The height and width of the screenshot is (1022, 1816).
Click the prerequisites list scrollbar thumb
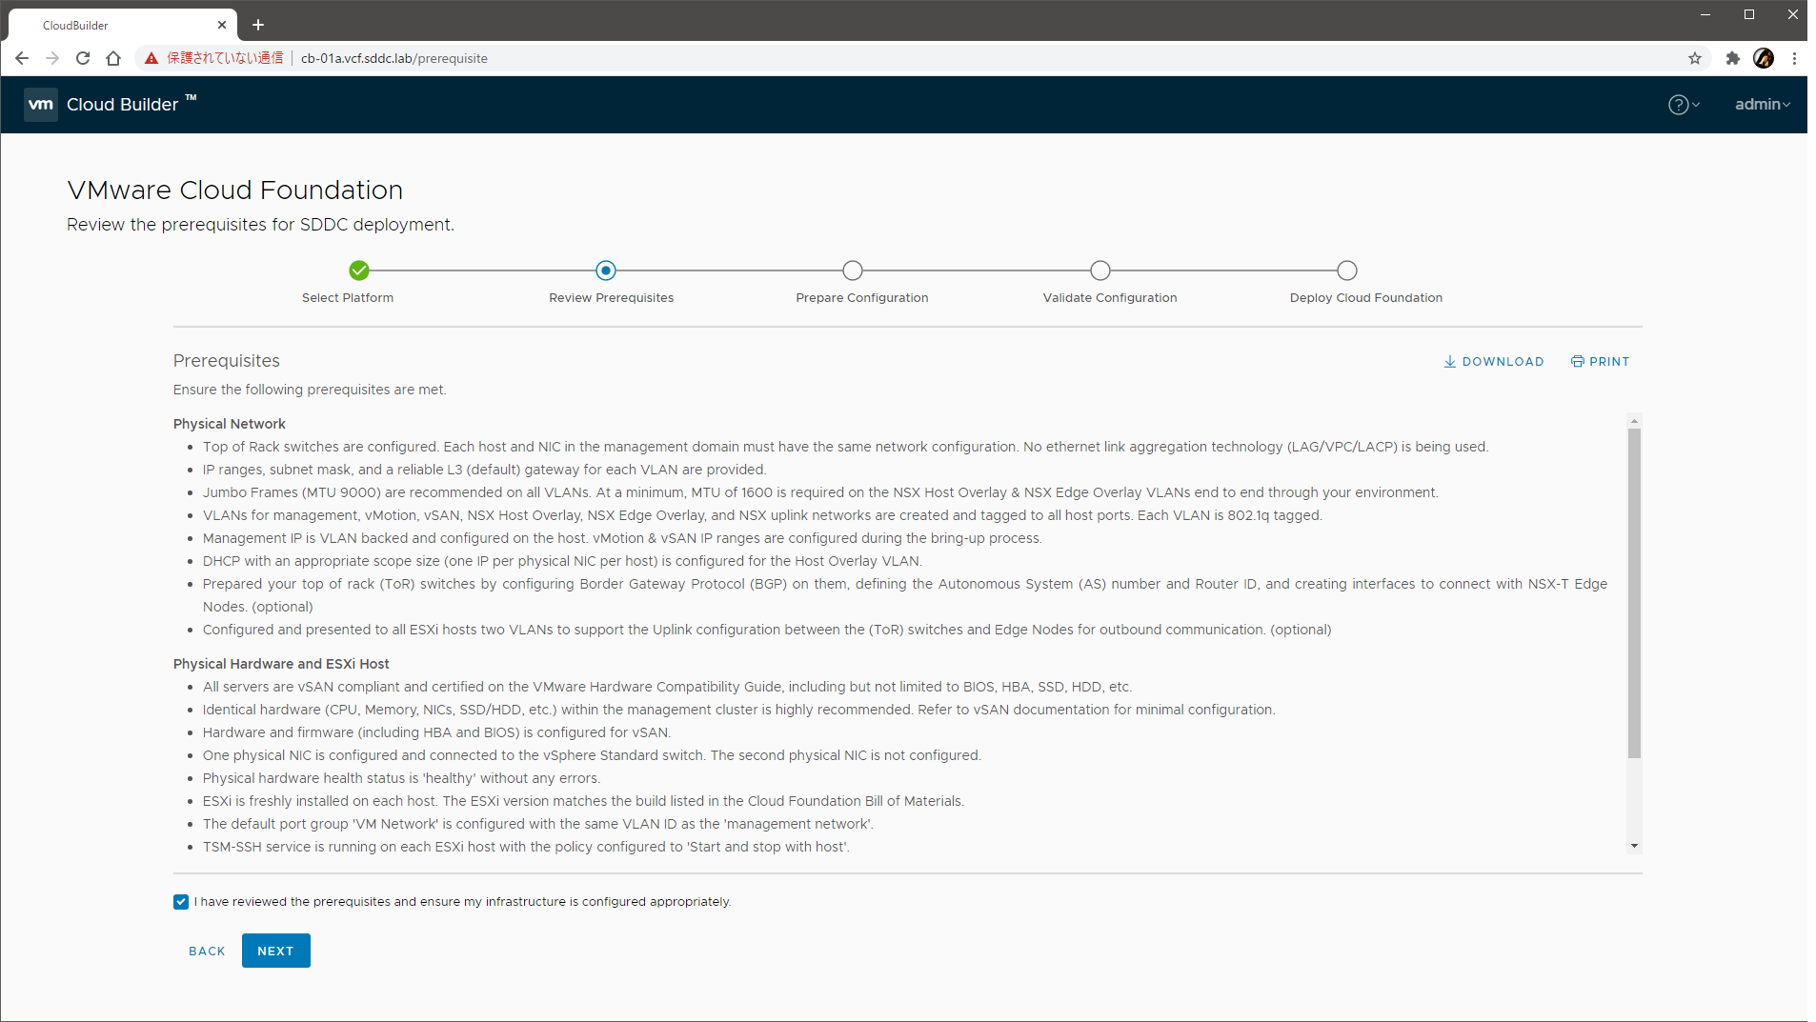pyautogui.click(x=1634, y=591)
